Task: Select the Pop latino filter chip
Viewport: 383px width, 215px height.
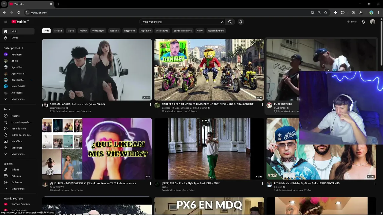Action: click(146, 31)
